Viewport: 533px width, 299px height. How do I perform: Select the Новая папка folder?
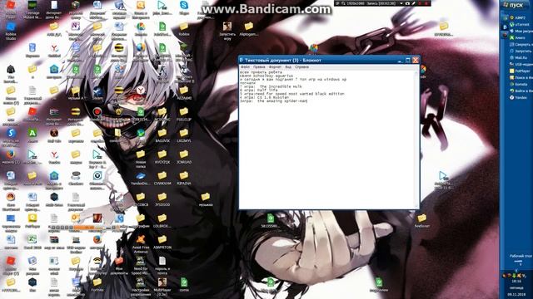click(141, 159)
